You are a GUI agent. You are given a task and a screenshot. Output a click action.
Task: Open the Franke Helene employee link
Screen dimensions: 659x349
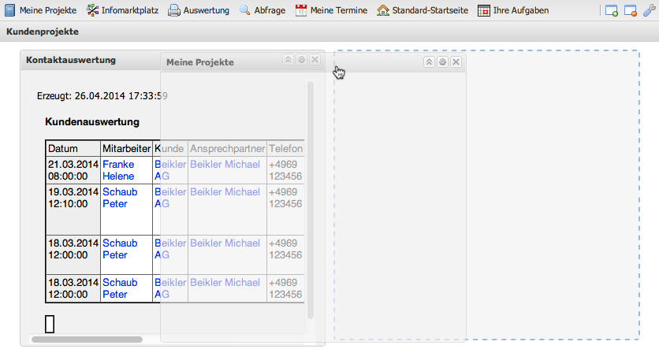(x=118, y=170)
